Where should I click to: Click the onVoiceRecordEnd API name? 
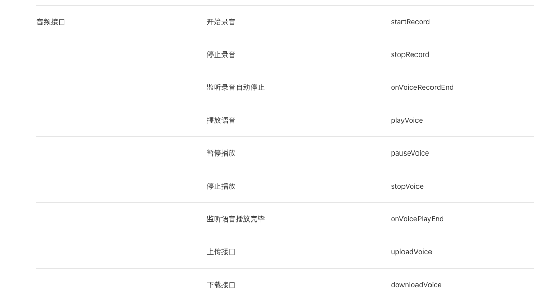422,87
